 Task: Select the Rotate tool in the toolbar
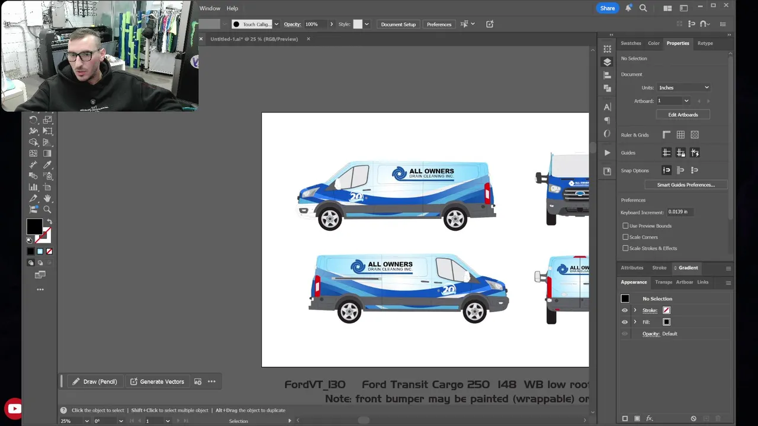point(33,120)
